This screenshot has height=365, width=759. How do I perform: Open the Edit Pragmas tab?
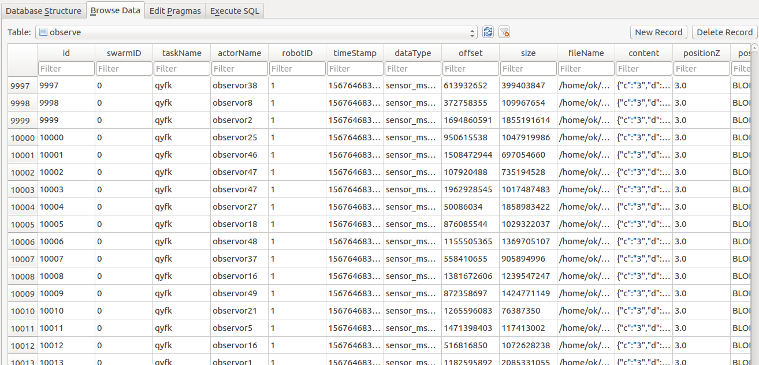[x=174, y=10]
